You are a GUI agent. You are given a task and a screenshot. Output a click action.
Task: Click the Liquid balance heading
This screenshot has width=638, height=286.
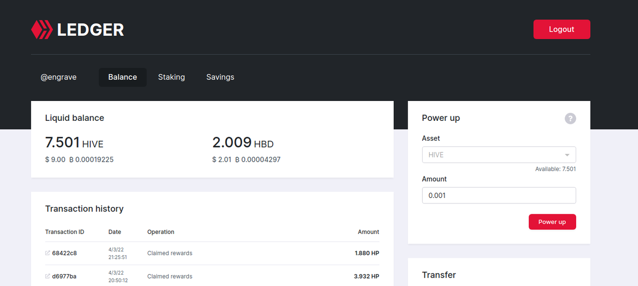(75, 118)
